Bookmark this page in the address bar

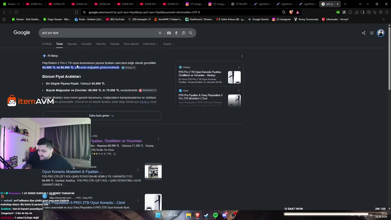(x=76, y=12)
